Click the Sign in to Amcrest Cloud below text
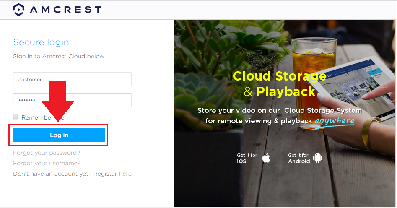The image size is (397, 208). click(x=59, y=56)
